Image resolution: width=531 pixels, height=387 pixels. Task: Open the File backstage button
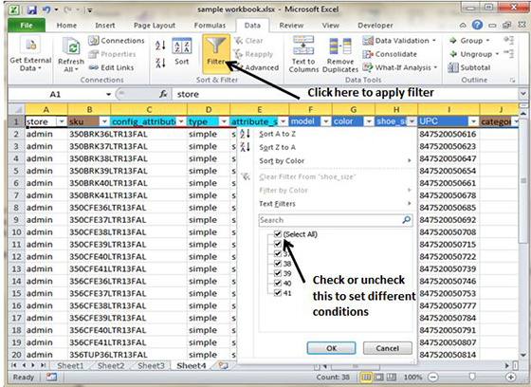(x=27, y=26)
